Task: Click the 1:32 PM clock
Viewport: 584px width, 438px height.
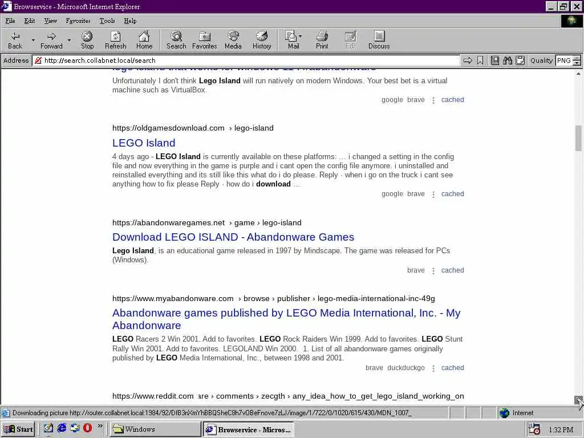Action: 561,429
